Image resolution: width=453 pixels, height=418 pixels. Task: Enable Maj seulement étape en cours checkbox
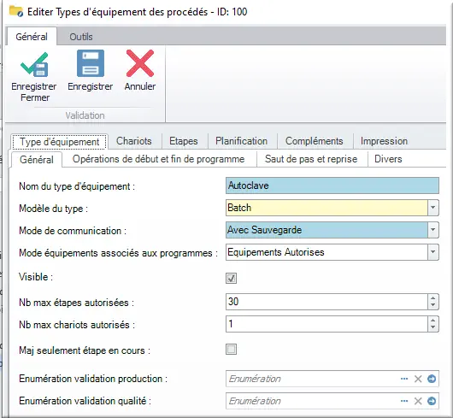[231, 350]
